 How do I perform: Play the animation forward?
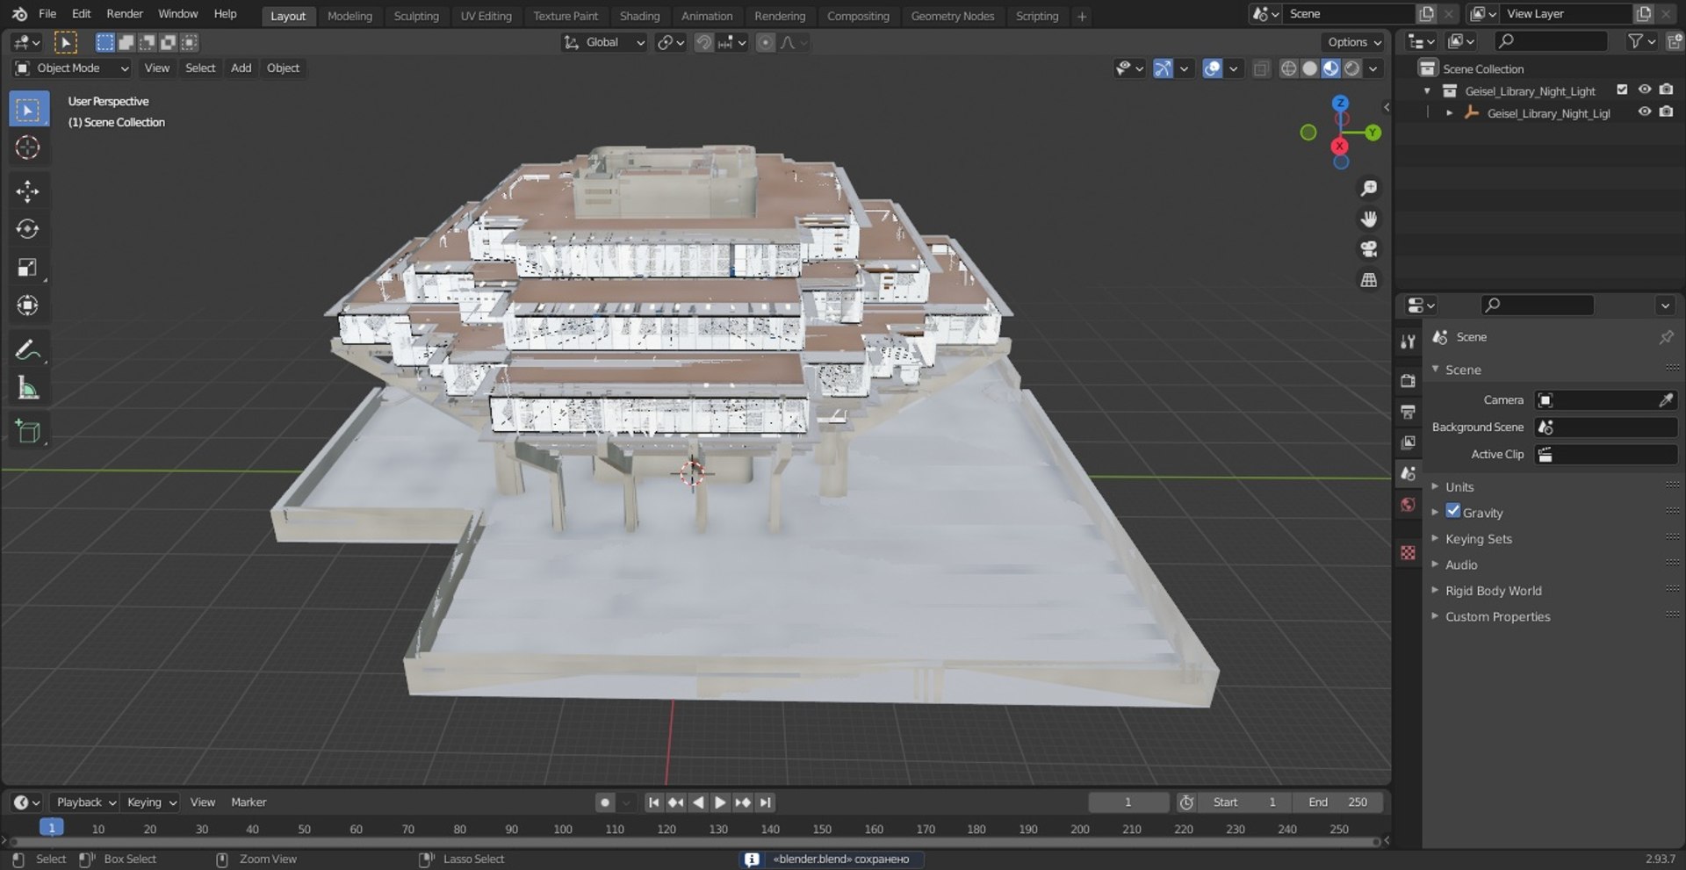click(x=720, y=802)
